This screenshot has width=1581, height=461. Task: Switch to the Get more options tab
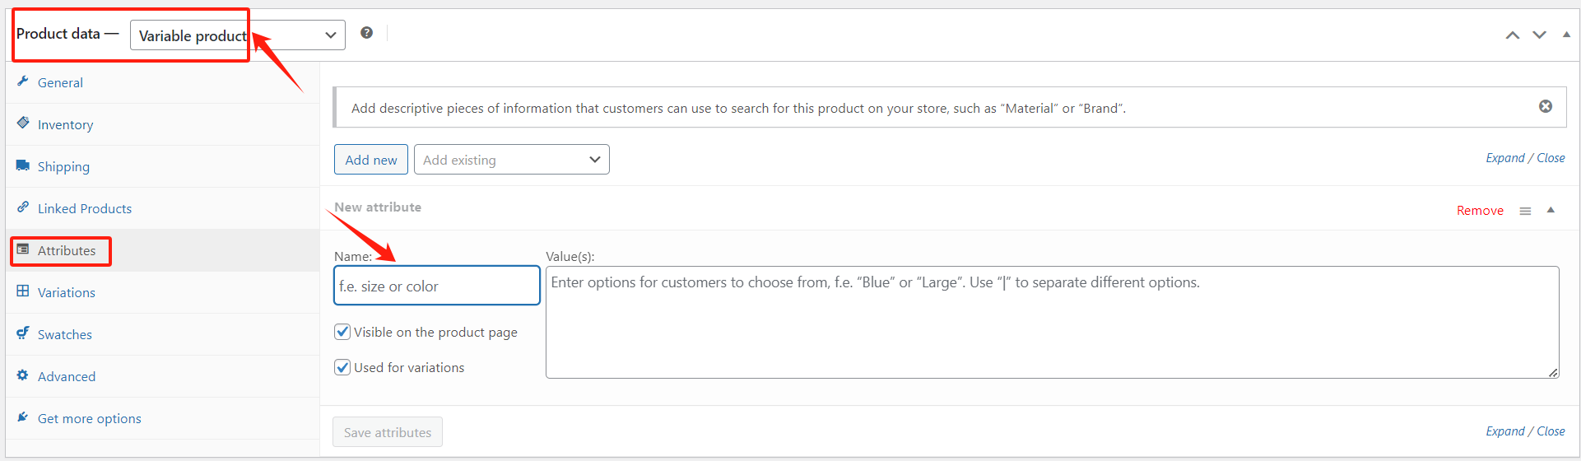click(x=89, y=418)
